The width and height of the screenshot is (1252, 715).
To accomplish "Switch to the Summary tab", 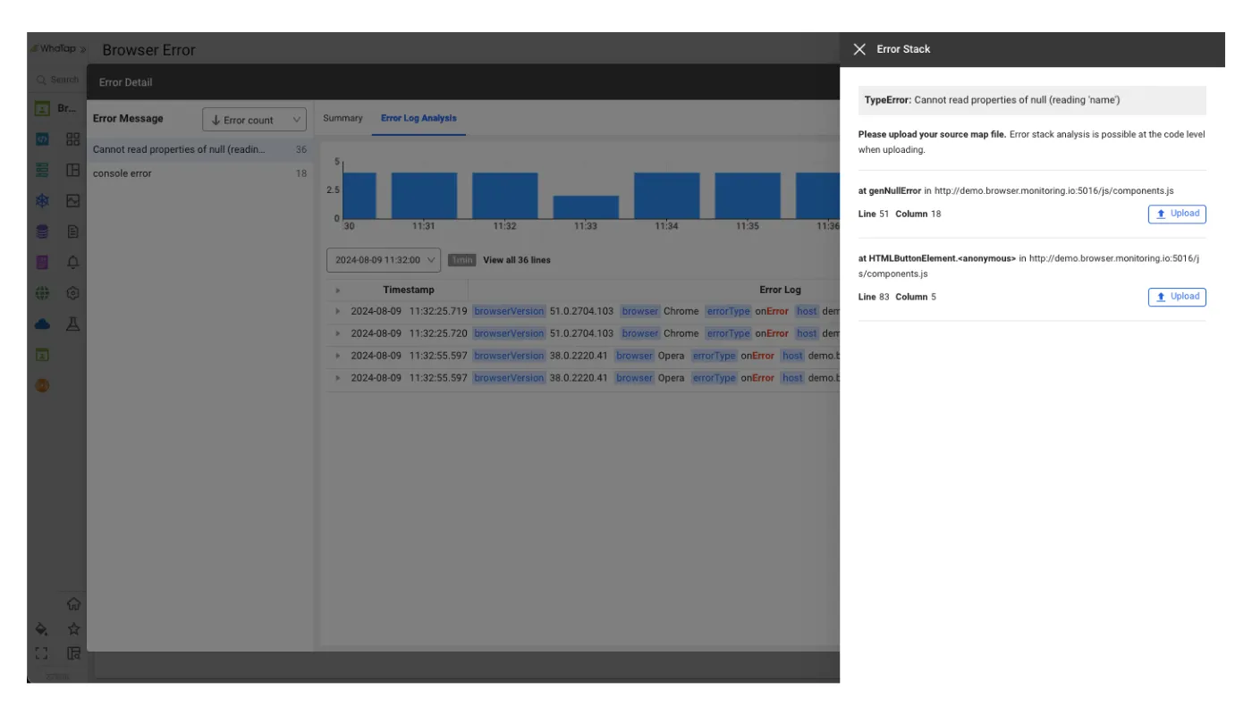I will (343, 118).
